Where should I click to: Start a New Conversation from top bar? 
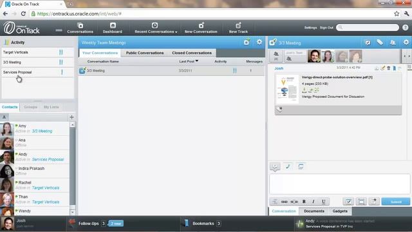(201, 28)
